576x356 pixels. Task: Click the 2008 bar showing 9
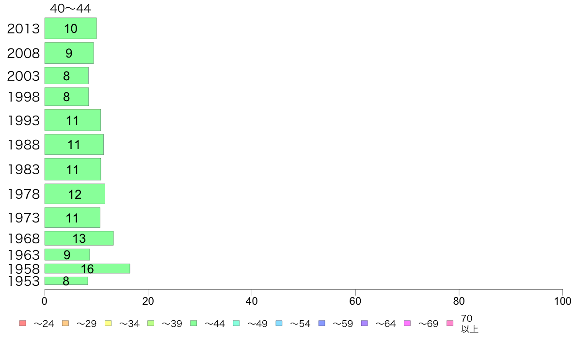point(69,53)
